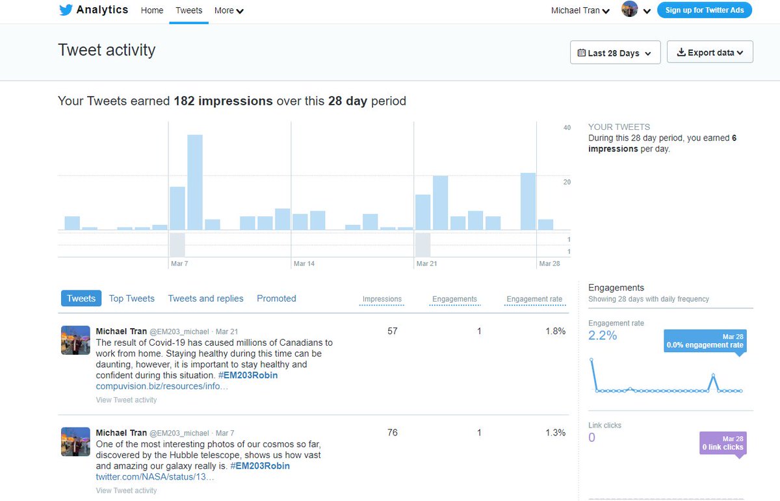Open the Last 28 Days date picker
Screen dimensions: 780x501
616,53
